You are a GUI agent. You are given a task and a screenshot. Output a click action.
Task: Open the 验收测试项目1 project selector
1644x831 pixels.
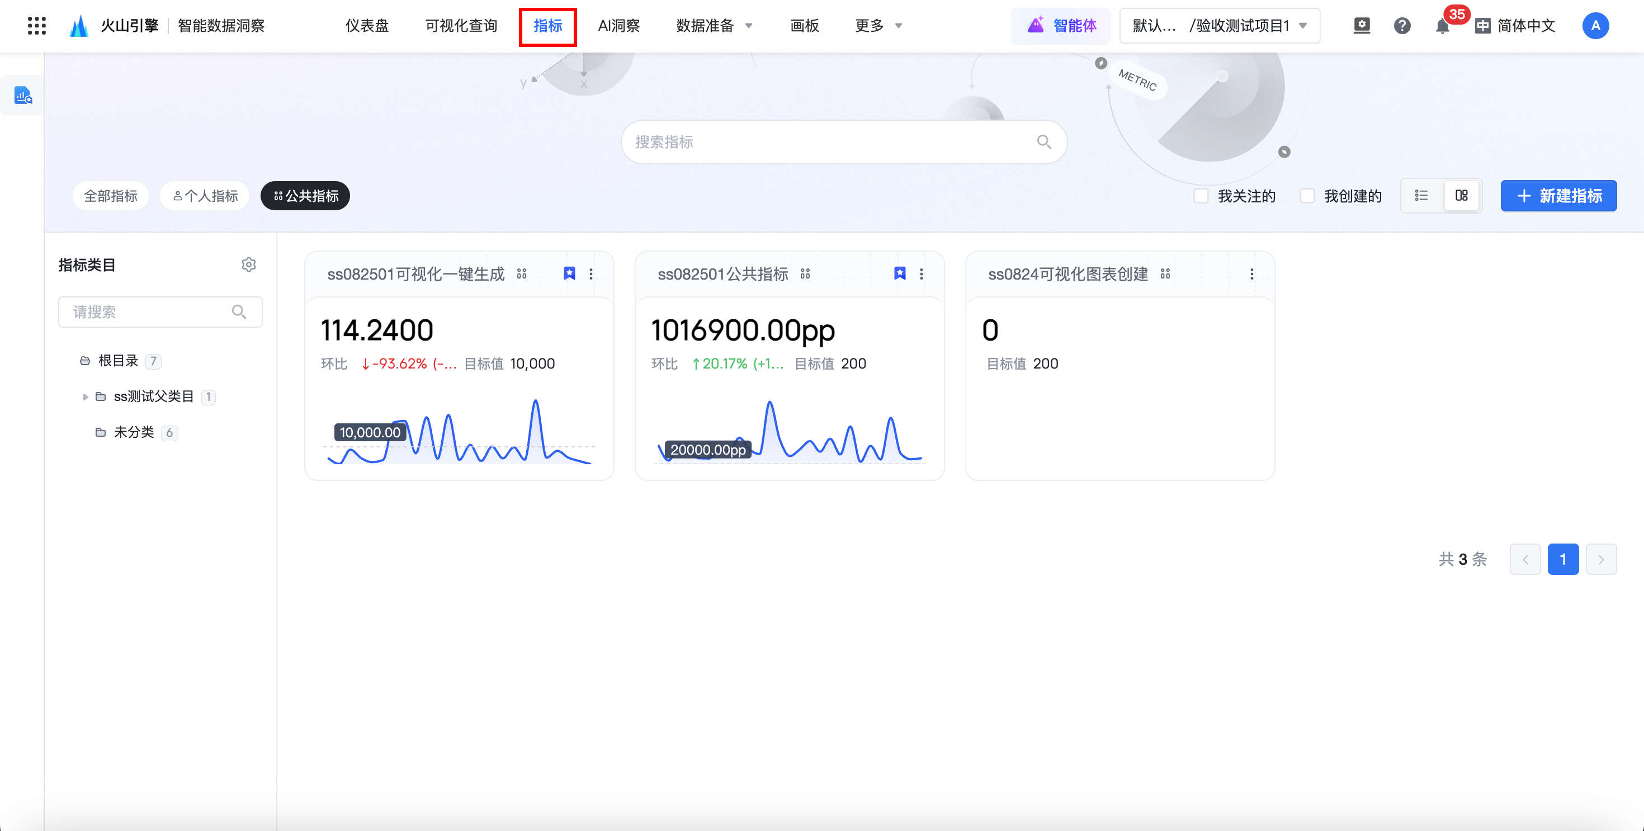pos(1219,26)
